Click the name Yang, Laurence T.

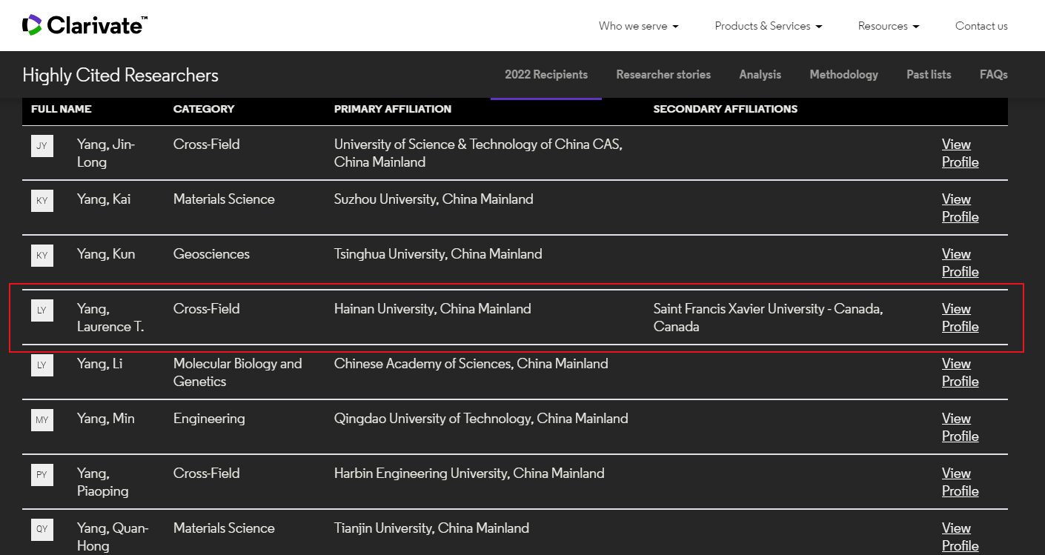point(110,318)
